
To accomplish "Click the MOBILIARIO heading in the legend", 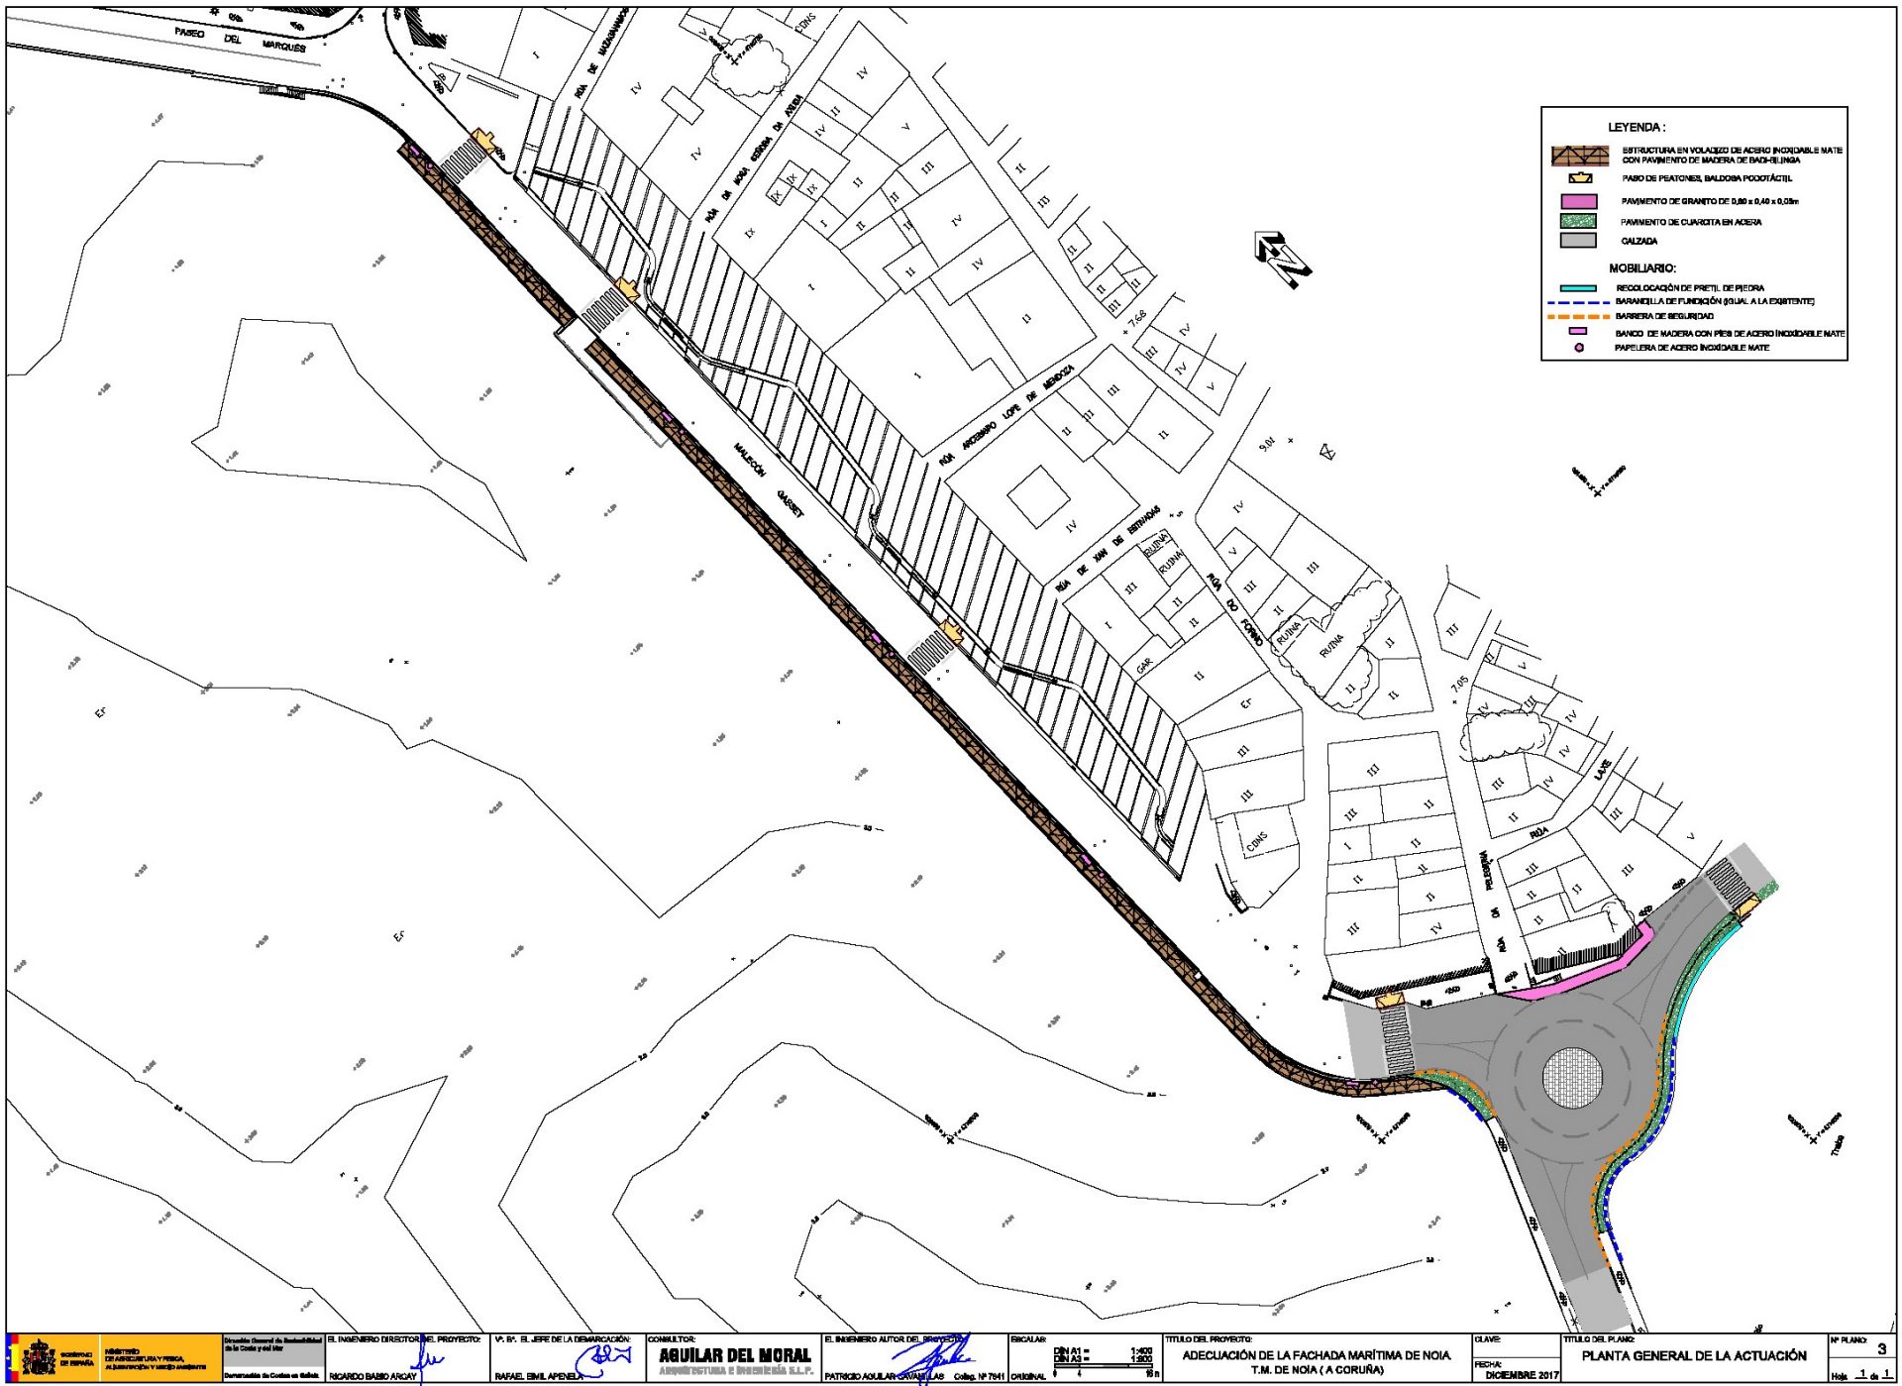I will (1642, 268).
